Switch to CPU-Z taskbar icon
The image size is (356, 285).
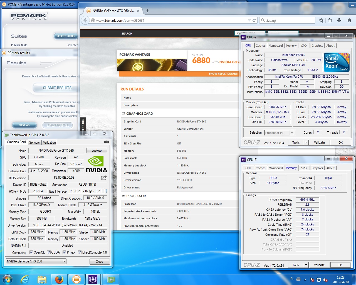click(93, 279)
